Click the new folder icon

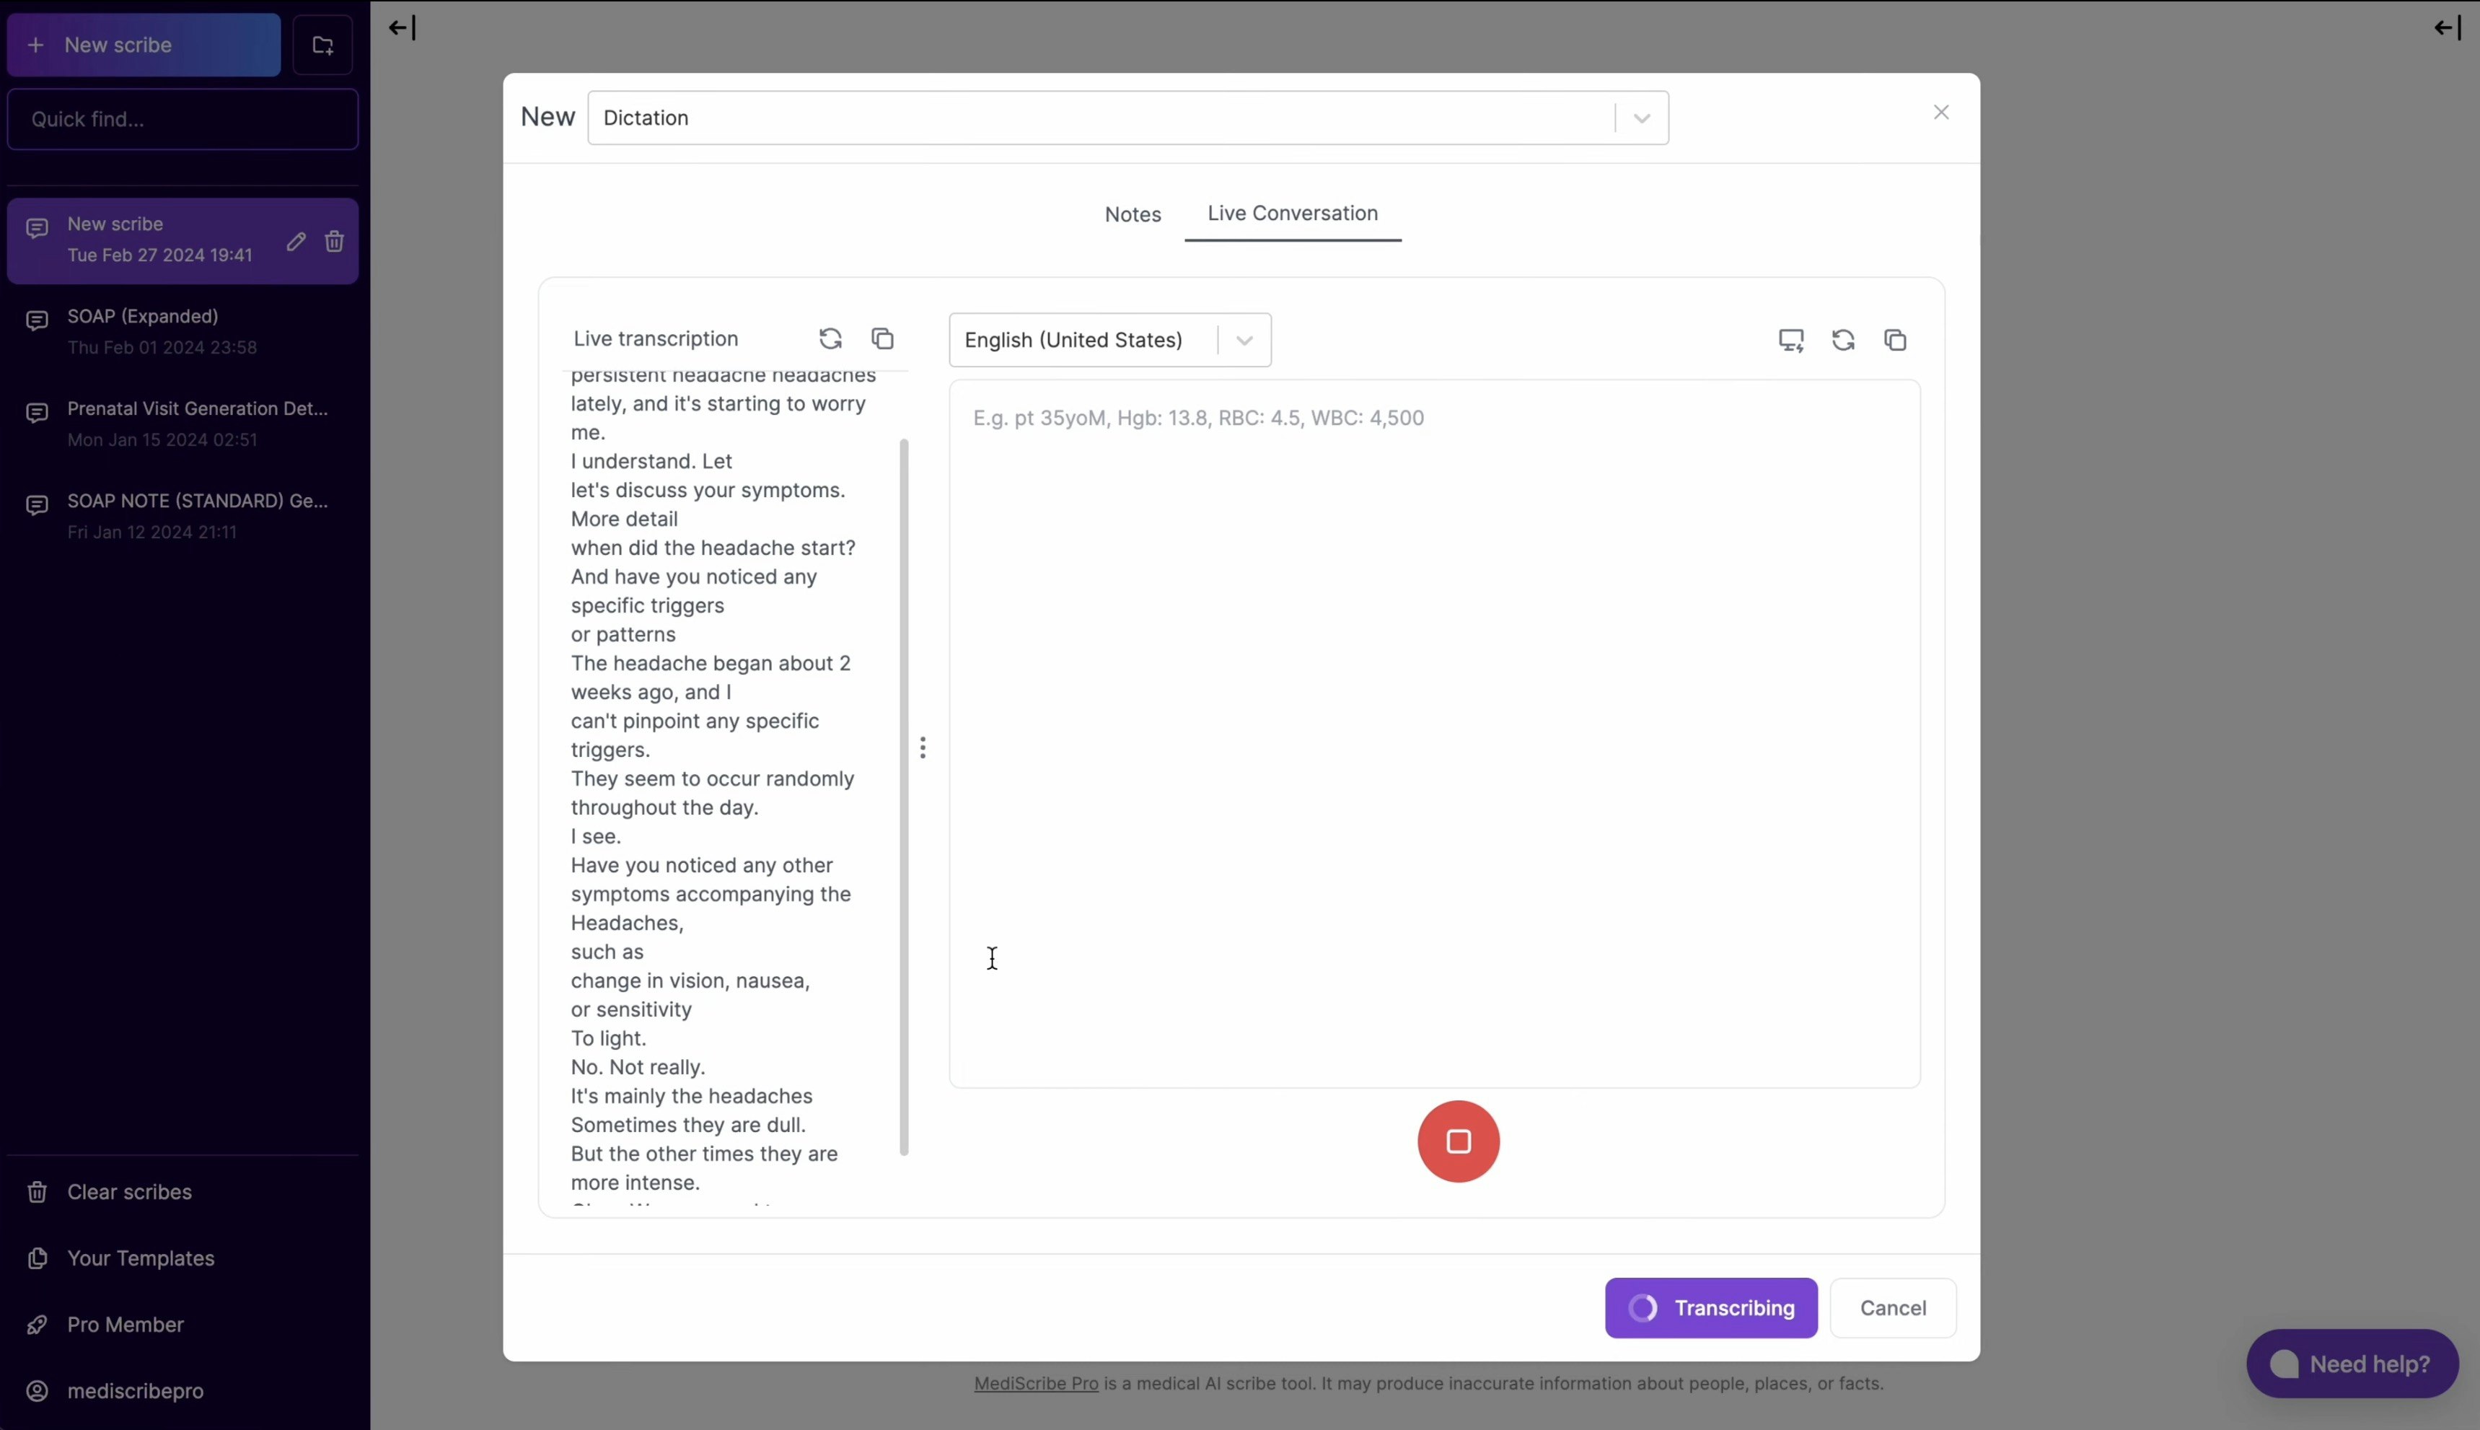pyautogui.click(x=323, y=45)
